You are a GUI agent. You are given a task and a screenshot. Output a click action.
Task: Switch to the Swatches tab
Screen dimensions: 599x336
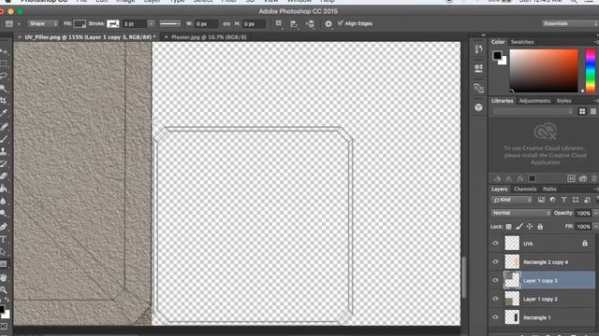point(522,42)
